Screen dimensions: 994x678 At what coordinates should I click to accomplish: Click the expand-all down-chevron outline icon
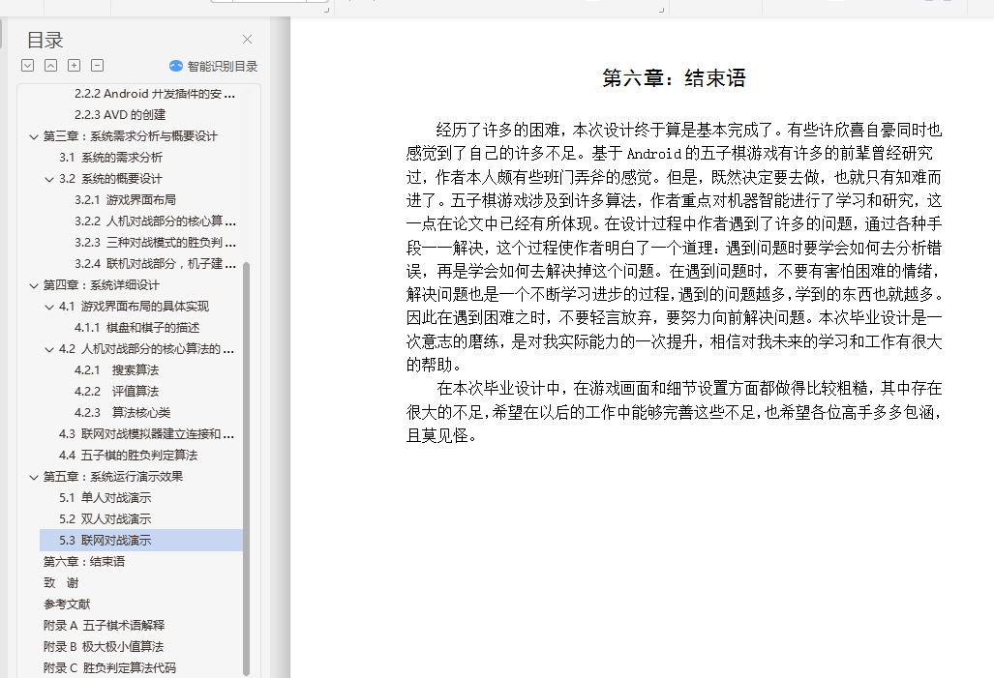click(x=27, y=65)
